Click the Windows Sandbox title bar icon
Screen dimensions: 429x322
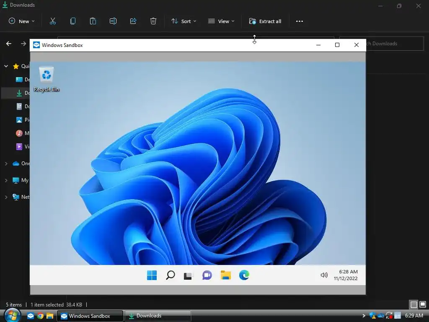(x=36, y=45)
